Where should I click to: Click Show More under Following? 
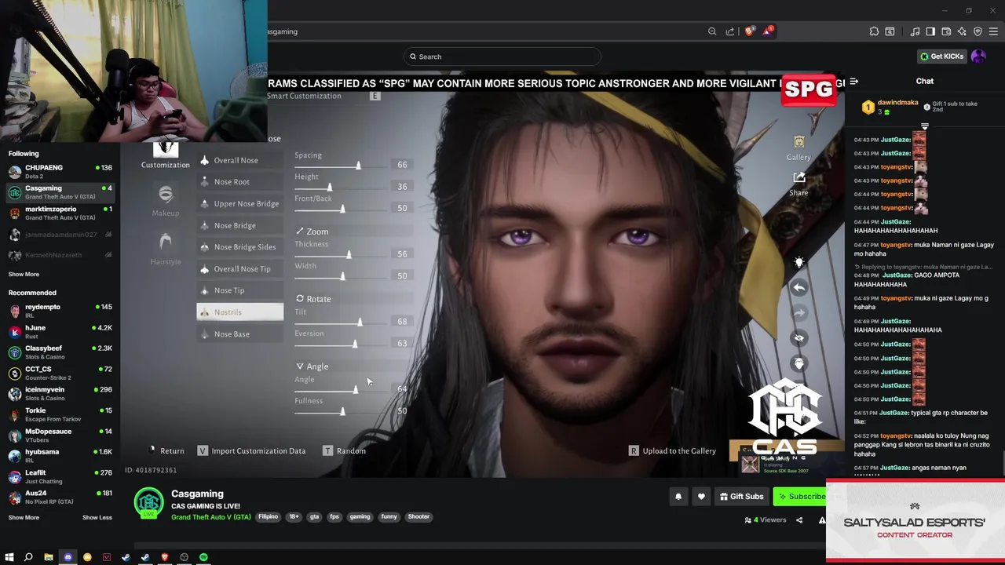coord(24,275)
